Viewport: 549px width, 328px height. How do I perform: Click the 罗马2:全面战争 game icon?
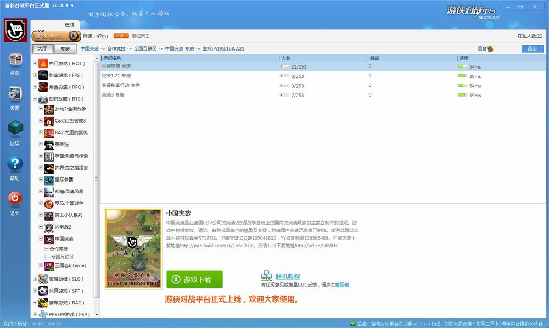49,109
